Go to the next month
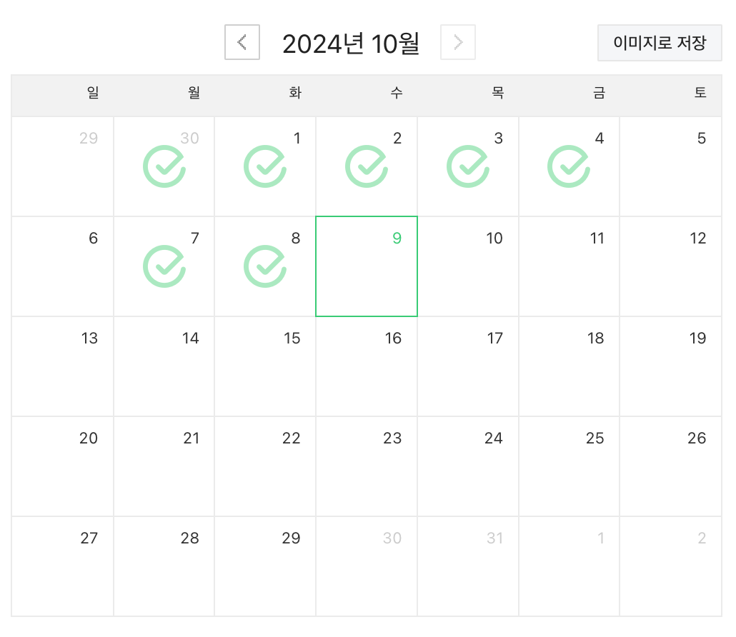Viewport: 736px width, 637px height. [x=458, y=43]
